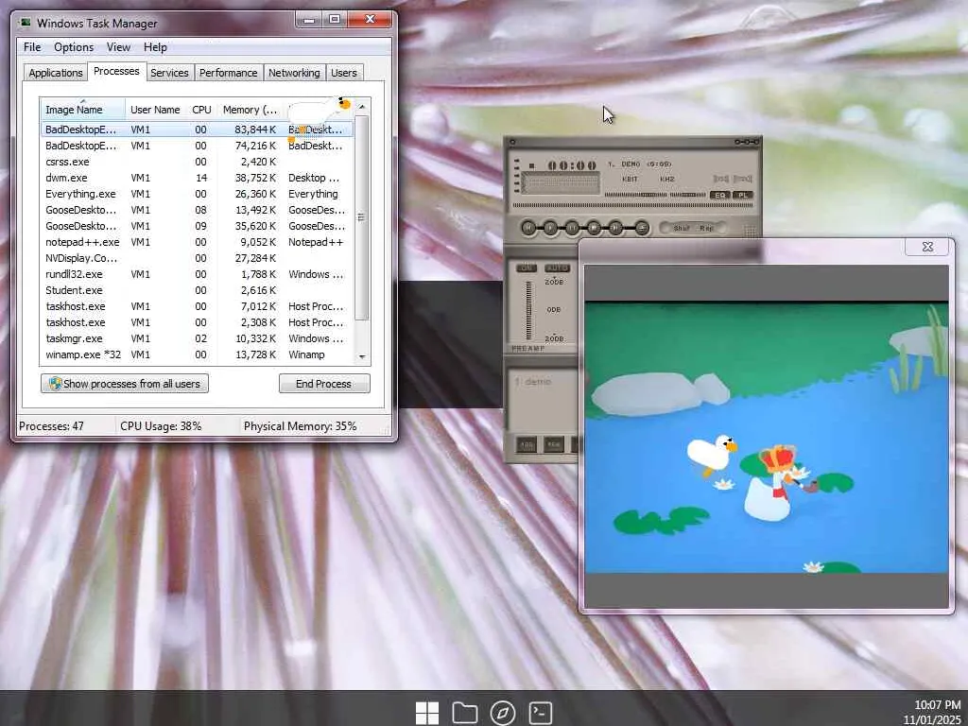The height and width of the screenshot is (726, 968).
Task: Switch to the Performance tab
Action: [228, 73]
